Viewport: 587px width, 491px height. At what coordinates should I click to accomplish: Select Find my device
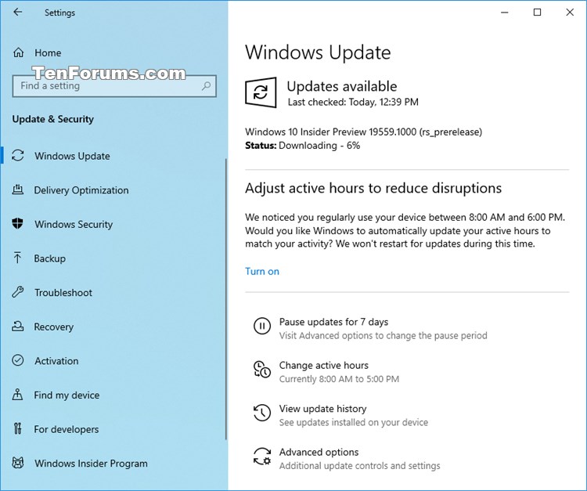click(67, 395)
